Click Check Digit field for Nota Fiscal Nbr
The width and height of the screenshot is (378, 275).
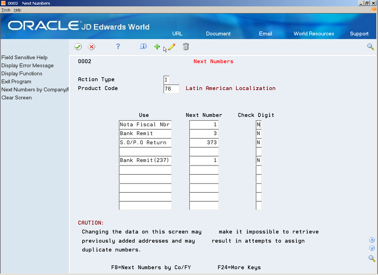[259, 125]
